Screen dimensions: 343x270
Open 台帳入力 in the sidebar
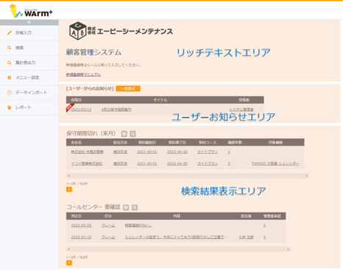tap(29, 33)
